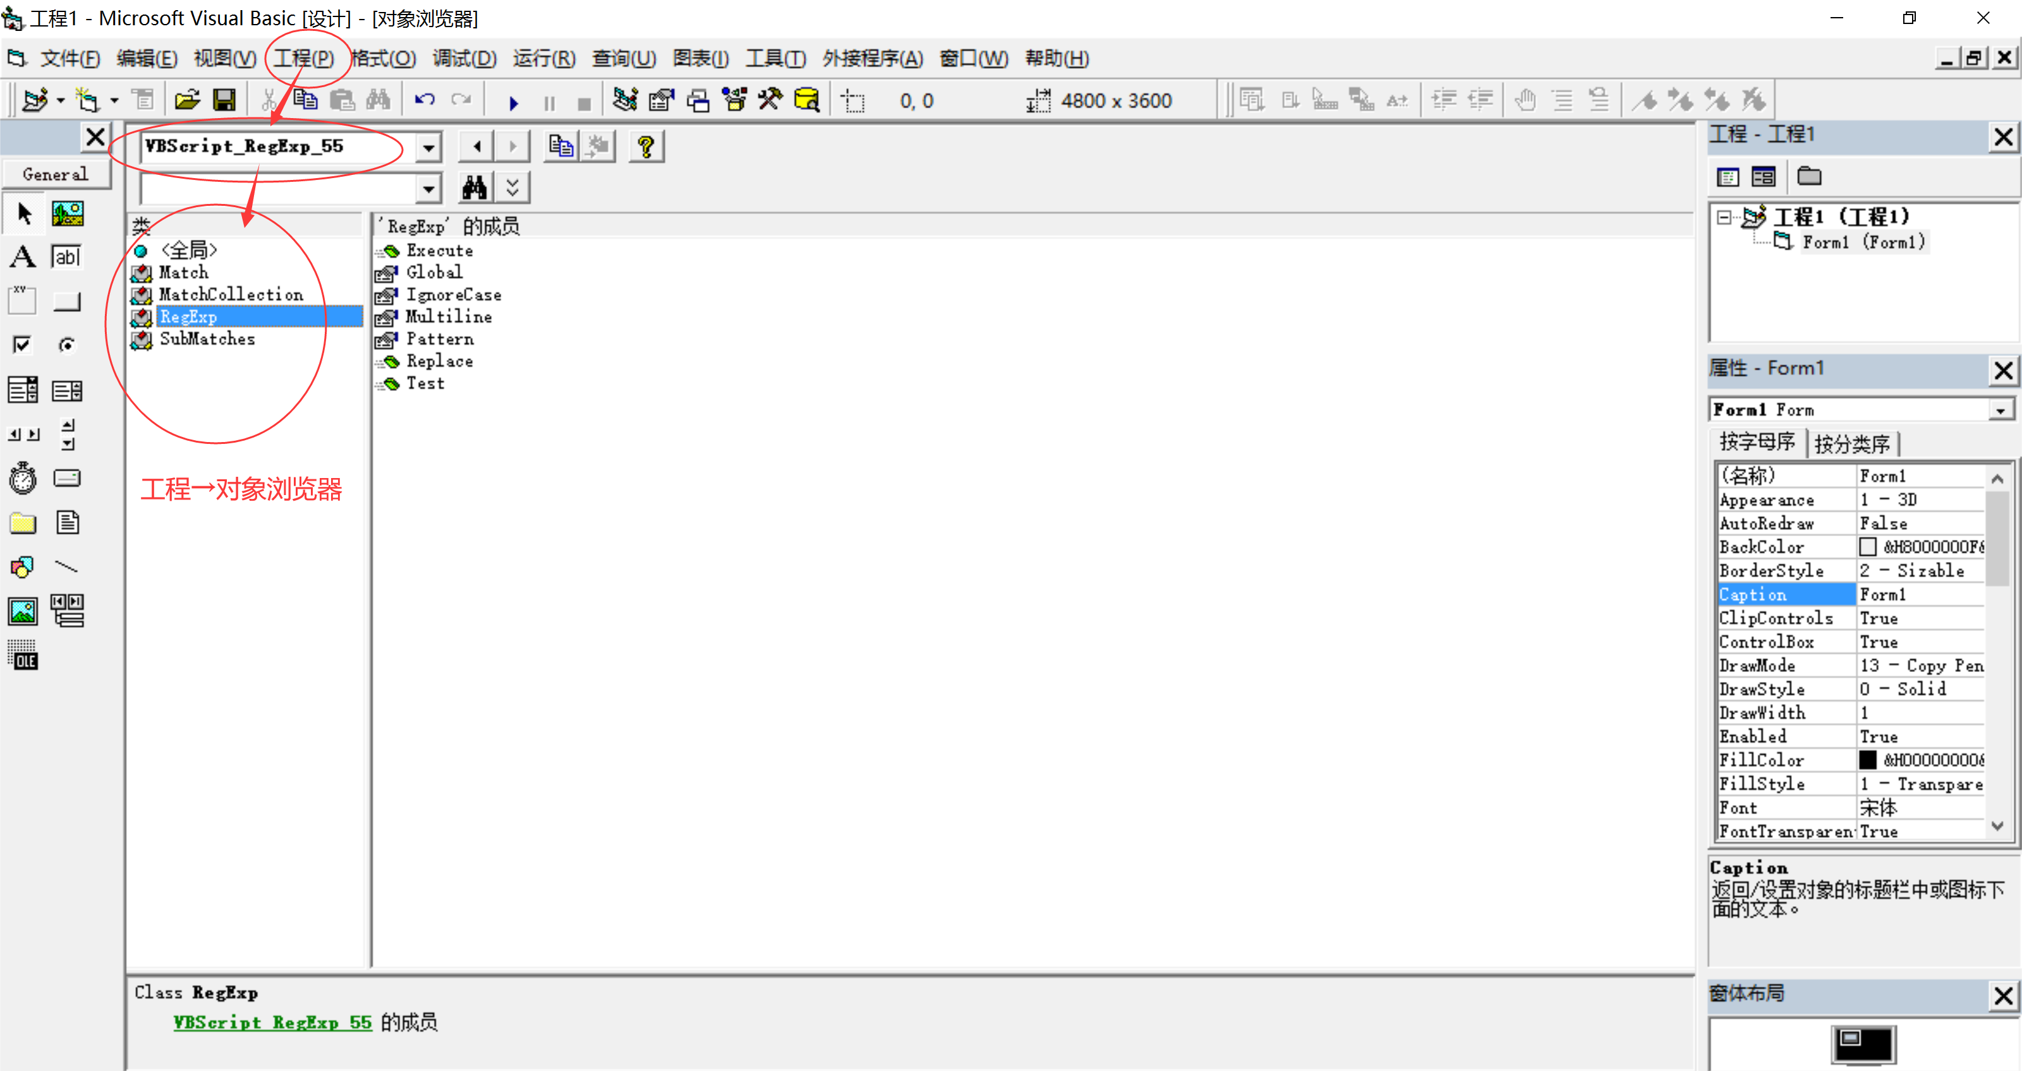2022x1071 pixels.
Task: Click the search binoculars in Object Browser
Action: tap(474, 188)
